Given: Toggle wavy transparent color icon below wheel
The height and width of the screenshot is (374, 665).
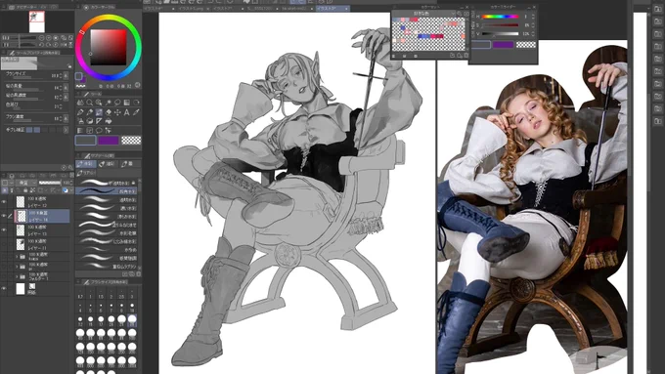Looking at the screenshot, I should 80,86.
